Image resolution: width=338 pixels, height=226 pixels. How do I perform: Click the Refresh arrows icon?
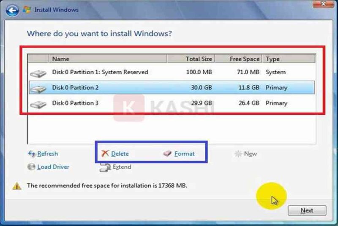[x=32, y=153]
